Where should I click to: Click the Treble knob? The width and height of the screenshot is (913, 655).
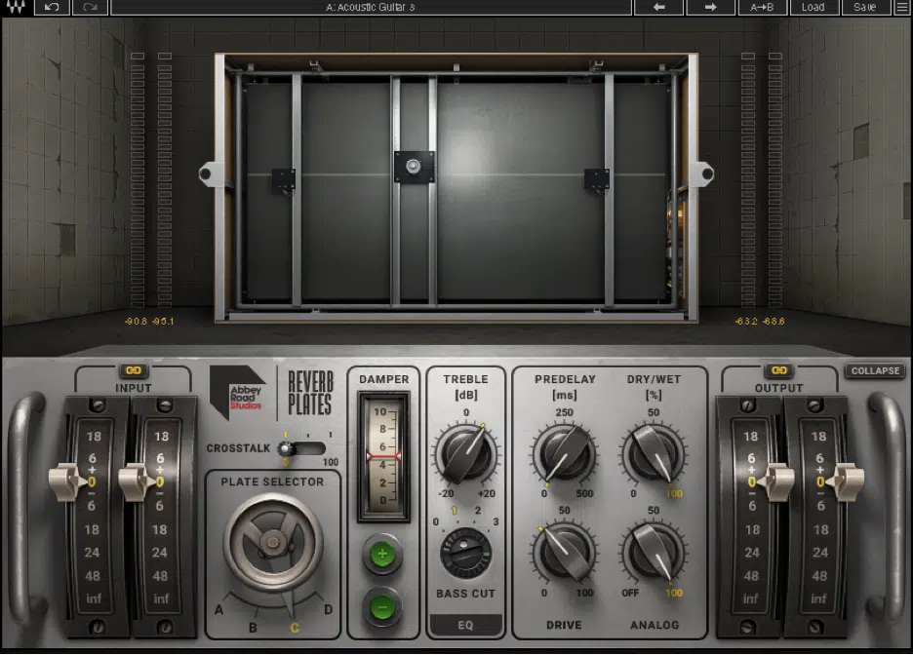pyautogui.click(x=466, y=454)
